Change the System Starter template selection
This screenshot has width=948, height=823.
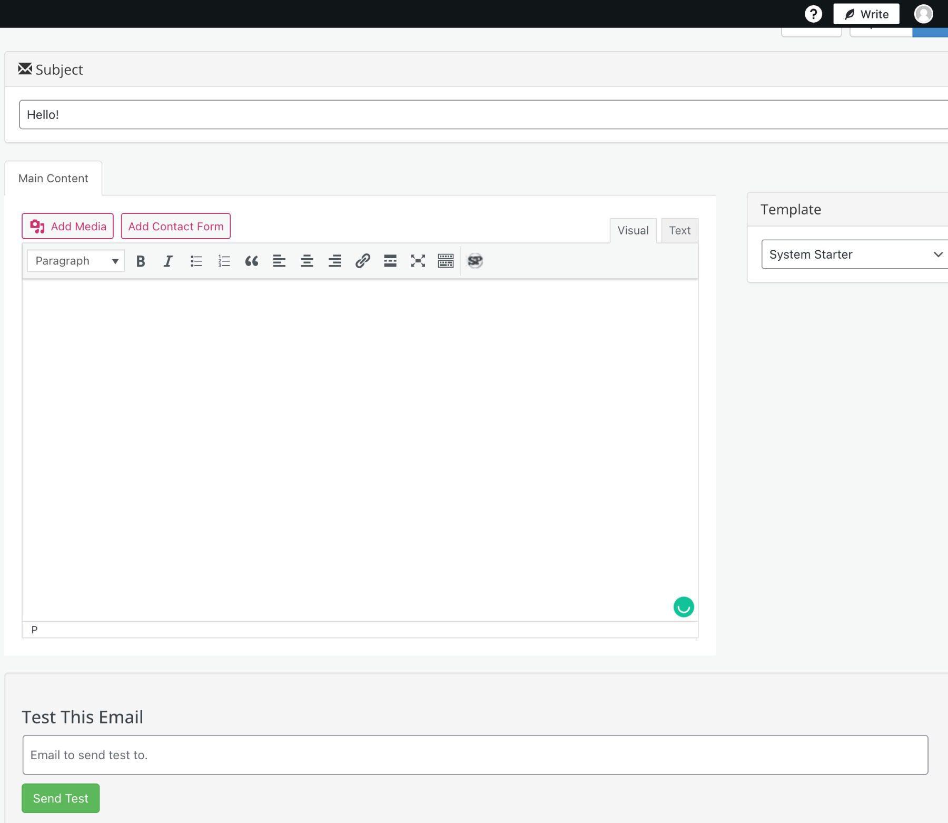(x=854, y=254)
